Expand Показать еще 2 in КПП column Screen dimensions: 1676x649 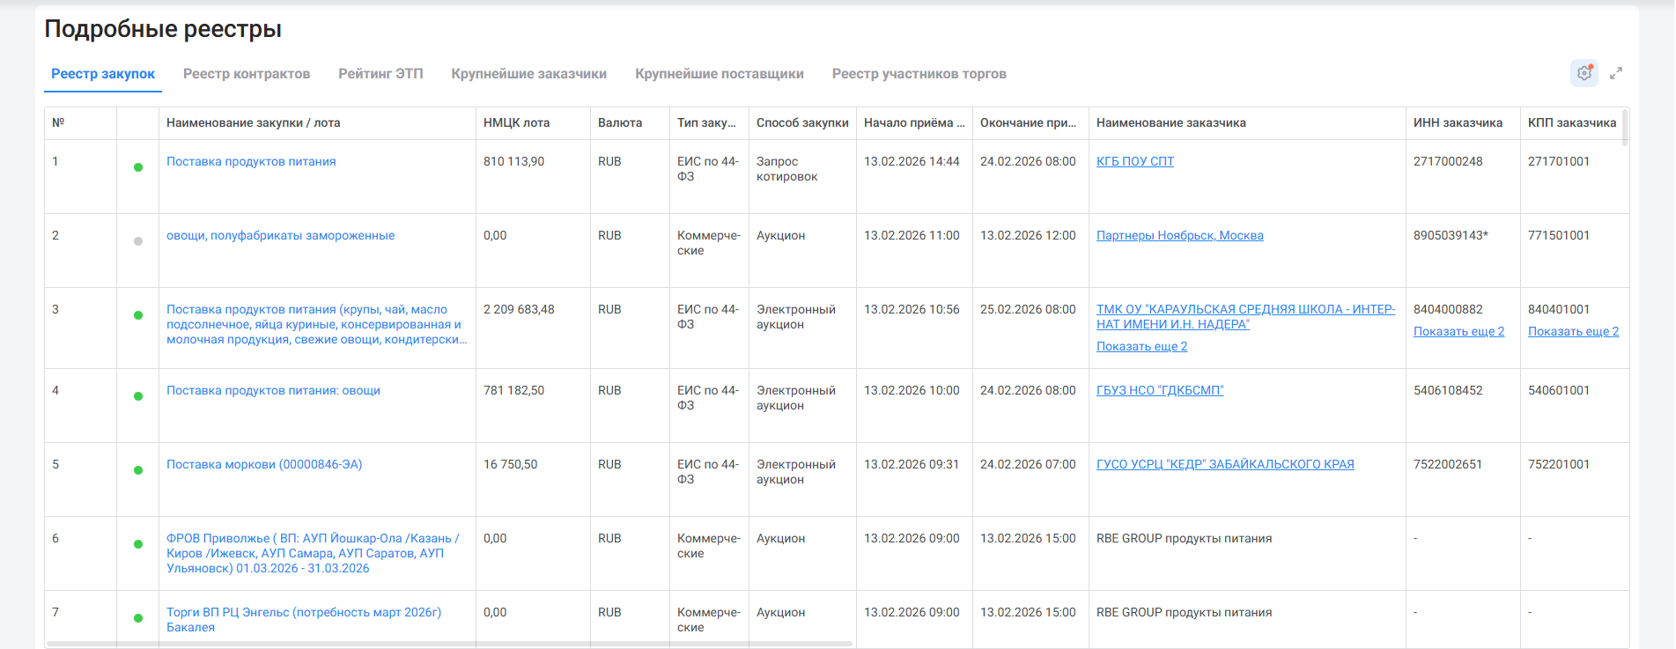1573,332
